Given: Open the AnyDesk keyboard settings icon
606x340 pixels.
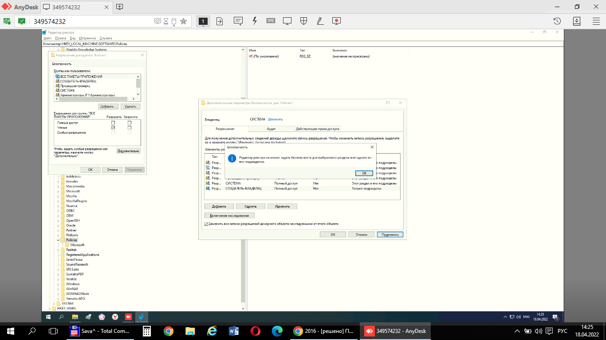Looking at the screenshot, I should coord(271,21).
